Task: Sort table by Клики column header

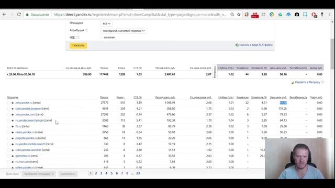Action: [120, 98]
